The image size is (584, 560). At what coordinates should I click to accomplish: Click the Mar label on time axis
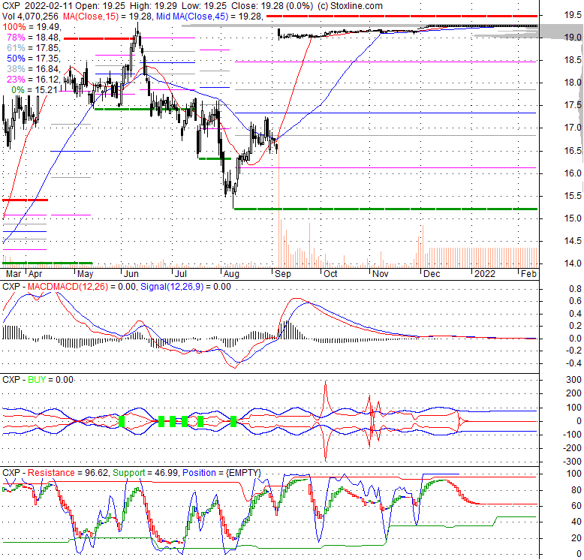(x=14, y=274)
